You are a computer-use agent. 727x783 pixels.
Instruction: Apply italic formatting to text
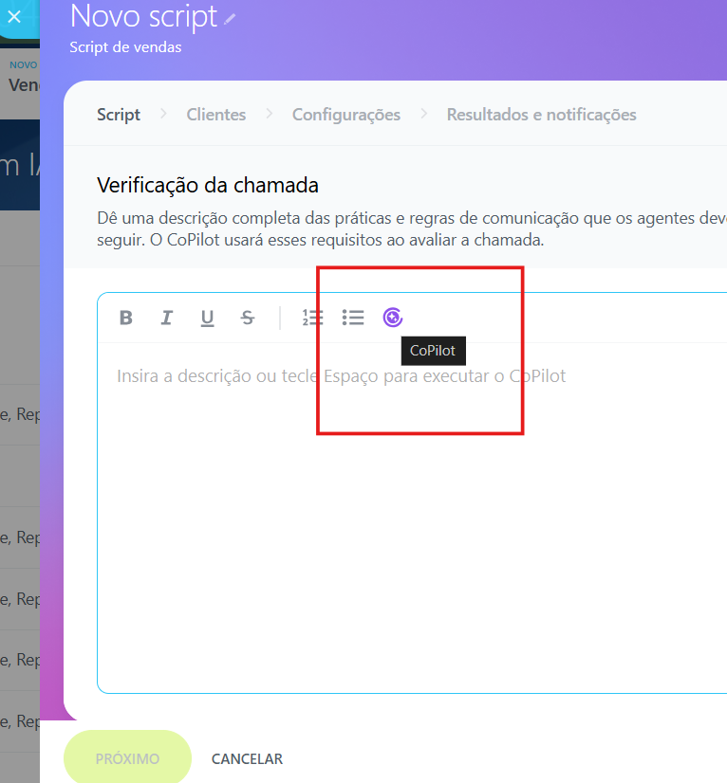click(167, 318)
